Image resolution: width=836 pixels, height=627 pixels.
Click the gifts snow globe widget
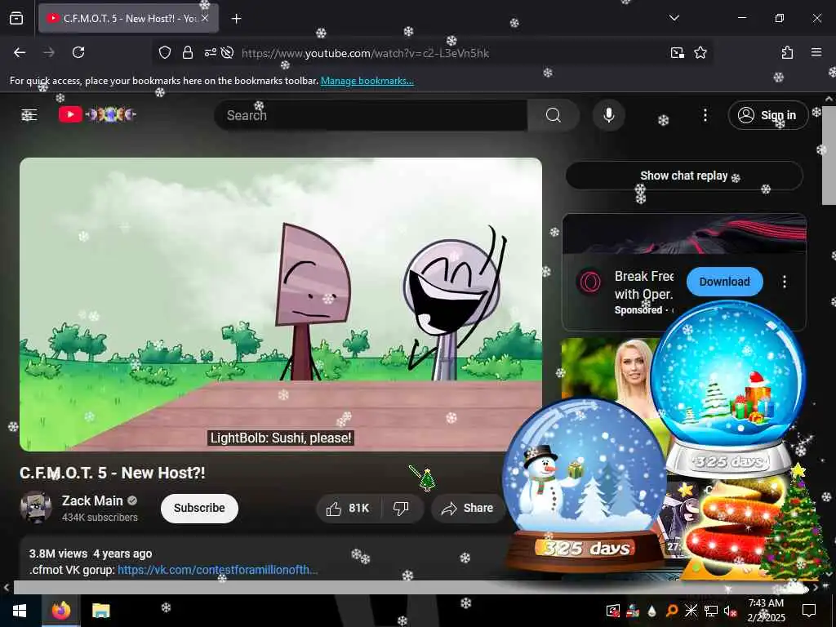pyautogui.click(x=728, y=389)
